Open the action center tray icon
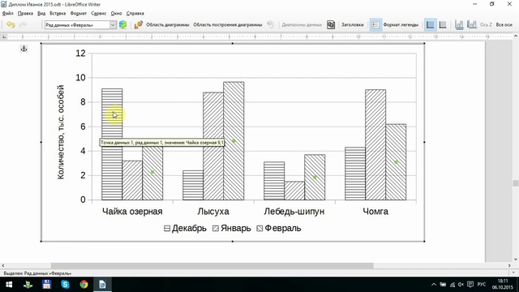 470,285
